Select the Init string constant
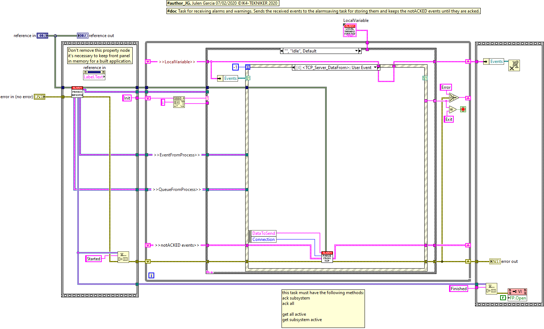The image size is (544, 329). point(127,98)
